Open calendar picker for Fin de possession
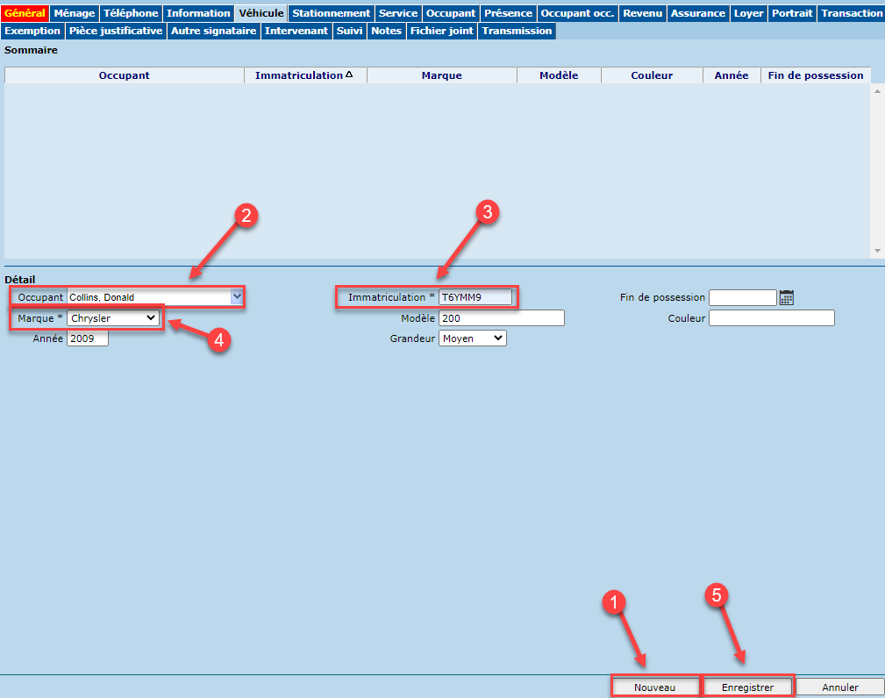The image size is (885, 698). click(787, 298)
